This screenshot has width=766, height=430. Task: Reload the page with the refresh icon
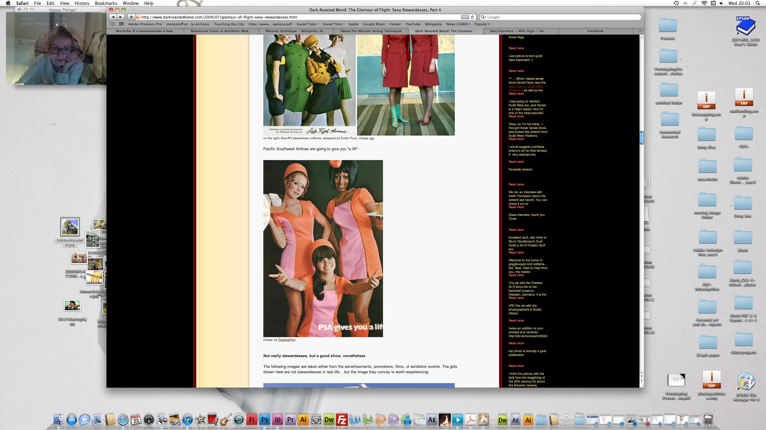(472, 17)
